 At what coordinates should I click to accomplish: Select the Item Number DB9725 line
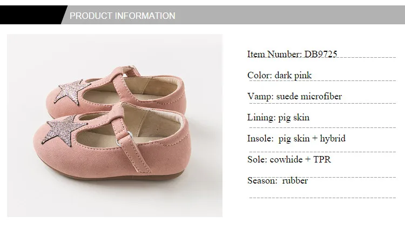[292, 54]
